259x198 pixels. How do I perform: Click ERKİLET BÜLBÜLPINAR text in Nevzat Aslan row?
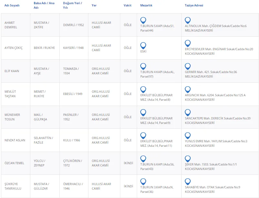156,141
